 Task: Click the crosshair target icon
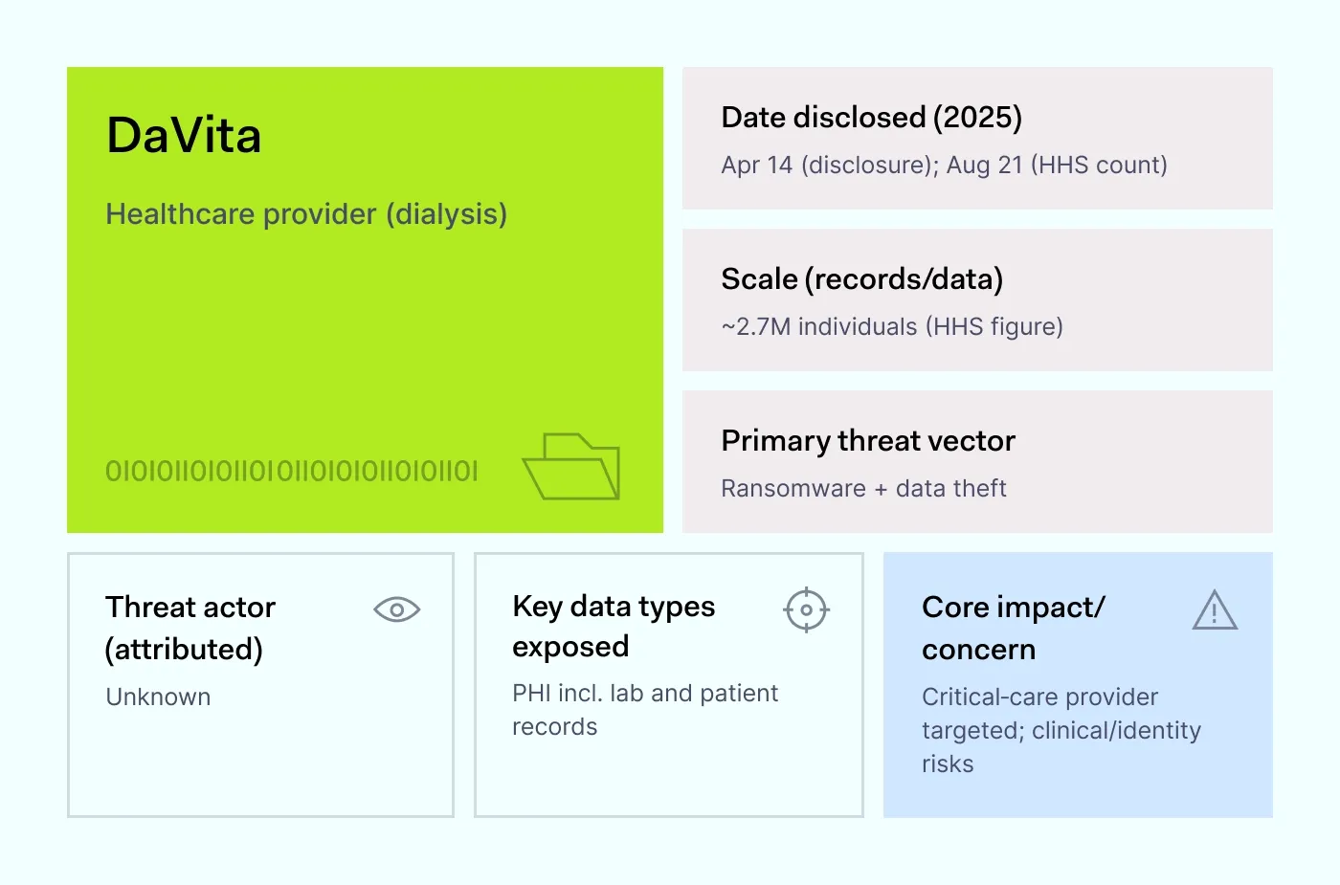(806, 609)
